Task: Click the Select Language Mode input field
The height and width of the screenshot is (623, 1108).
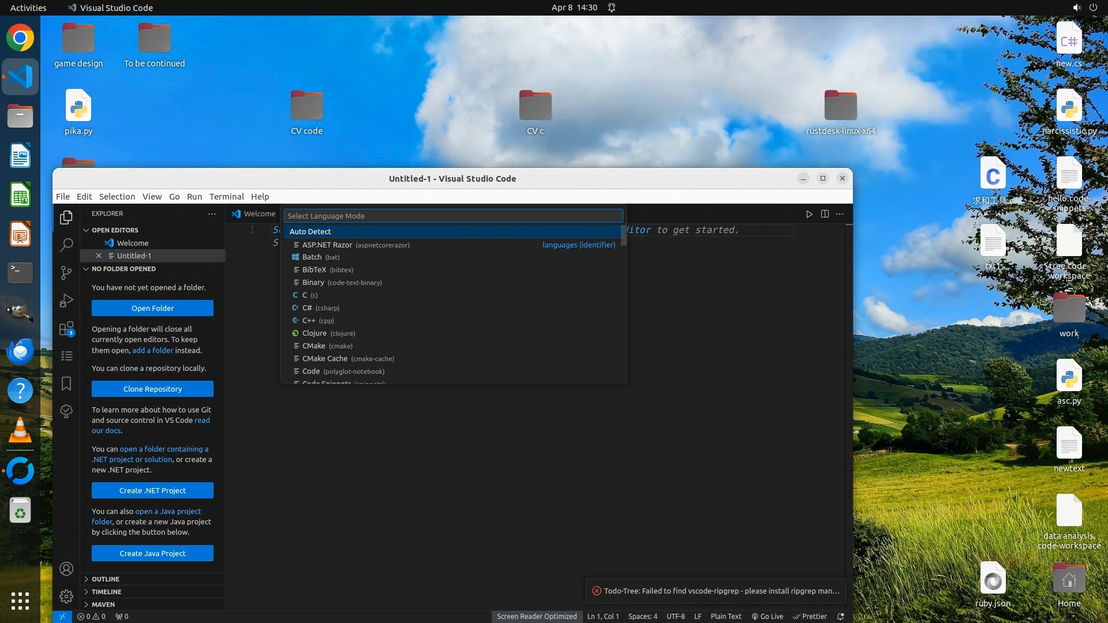Action: [x=453, y=216]
